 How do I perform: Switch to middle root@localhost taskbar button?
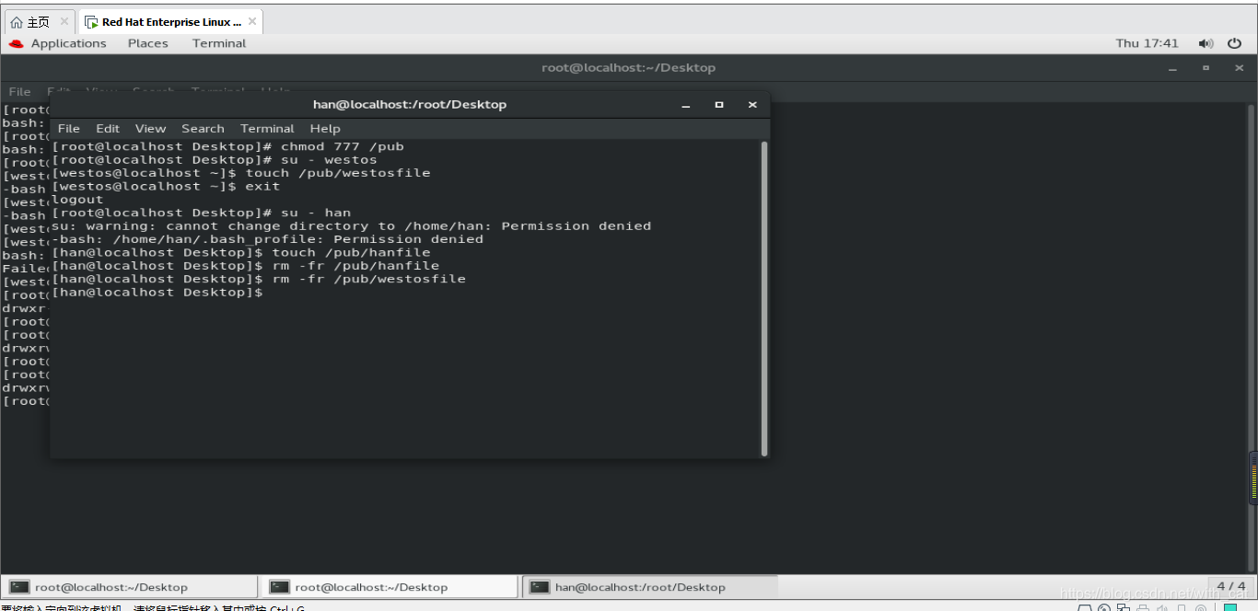390,587
